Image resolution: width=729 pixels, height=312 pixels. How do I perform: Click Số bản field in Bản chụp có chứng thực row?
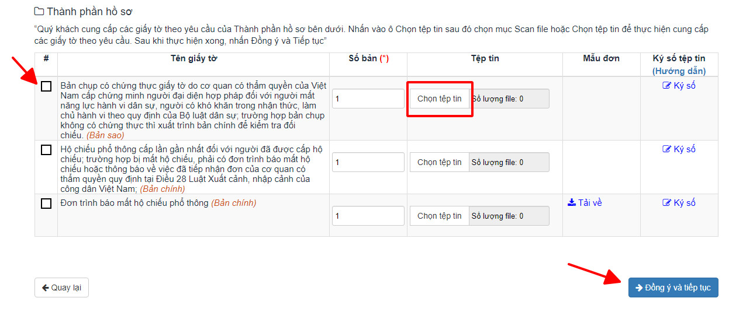click(x=368, y=99)
